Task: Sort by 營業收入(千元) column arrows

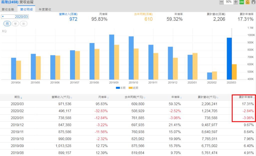Action: pyautogui.click(x=71, y=97)
